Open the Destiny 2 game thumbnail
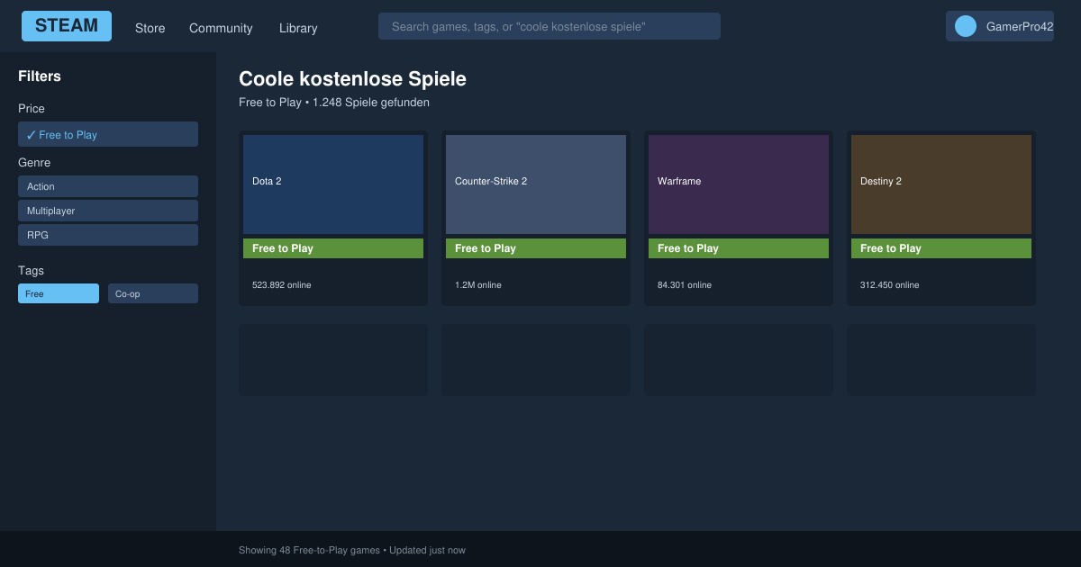Screen dimensions: 1081x567 pyautogui.click(x=941, y=184)
